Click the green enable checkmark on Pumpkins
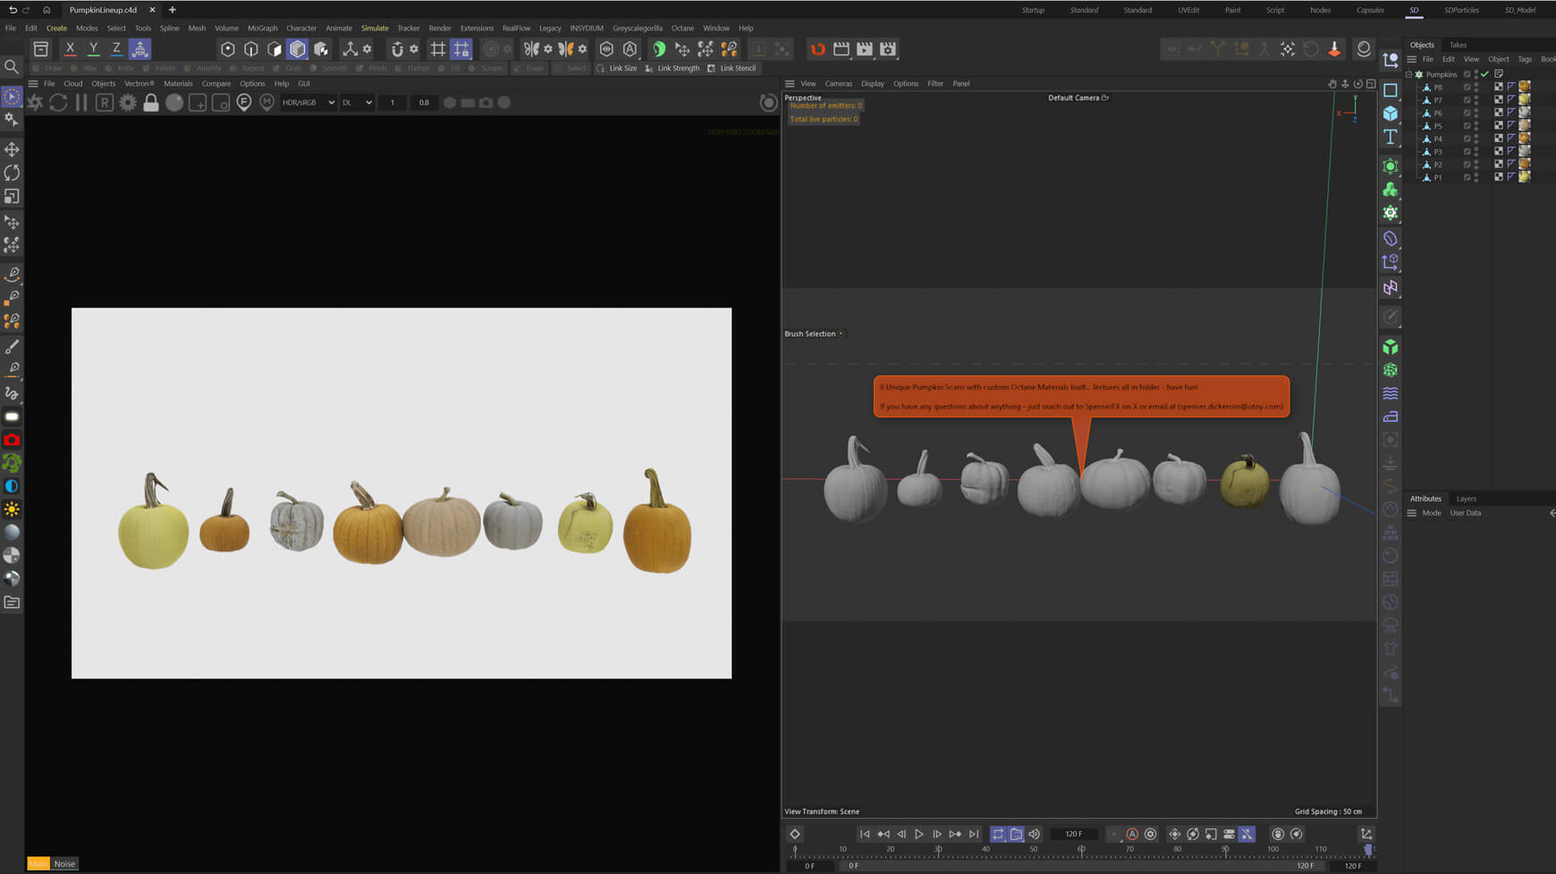The image size is (1556, 874). [x=1484, y=74]
